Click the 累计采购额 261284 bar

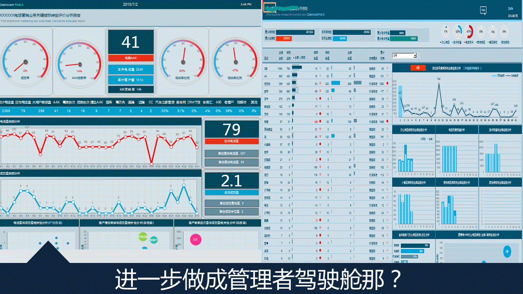295,32
